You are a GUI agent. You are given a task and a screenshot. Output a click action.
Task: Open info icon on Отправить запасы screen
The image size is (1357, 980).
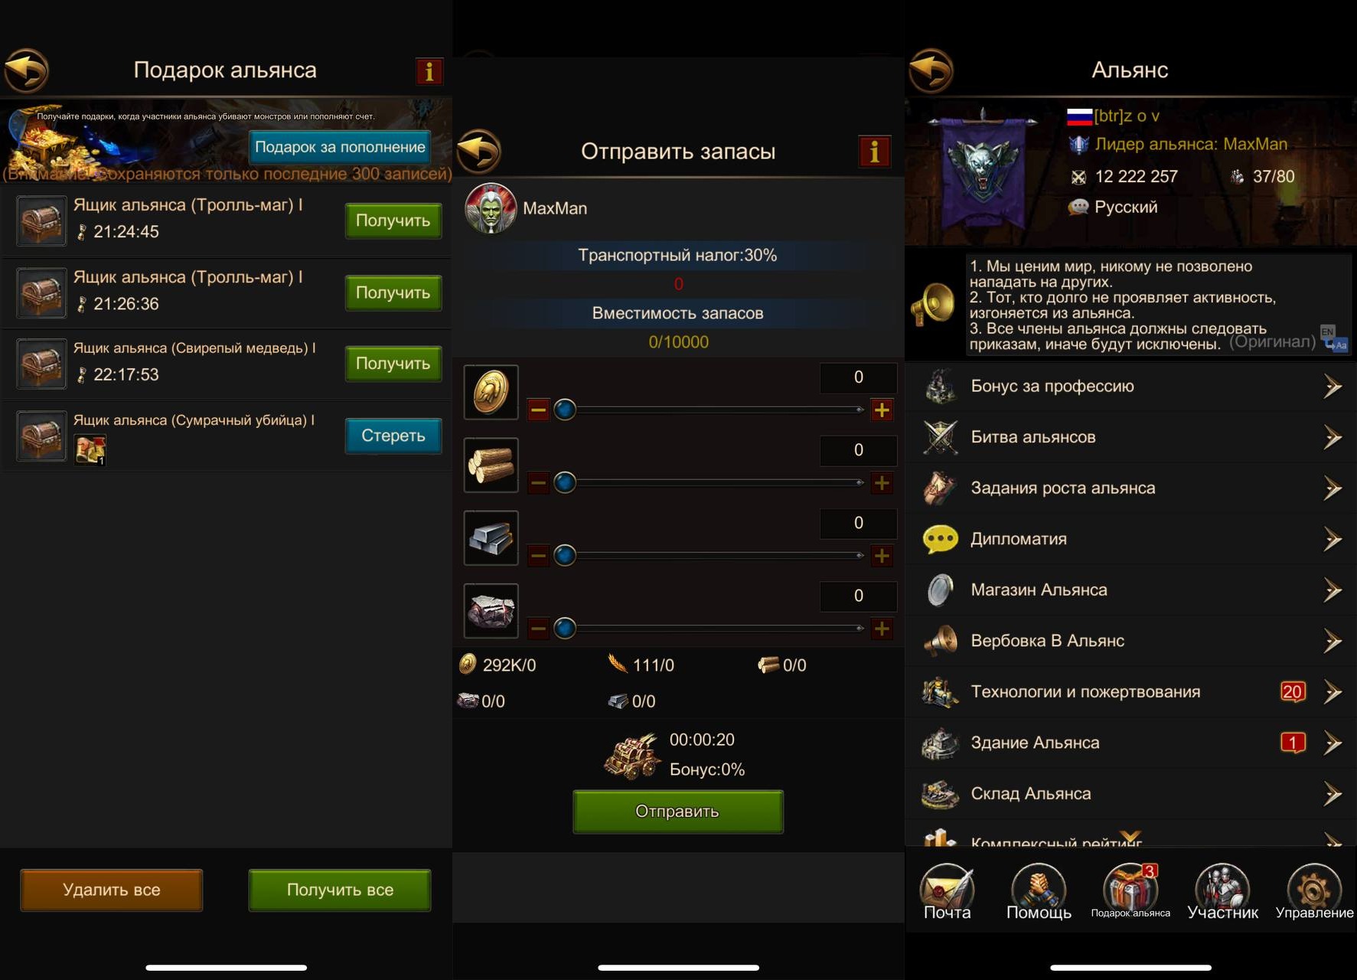click(874, 152)
